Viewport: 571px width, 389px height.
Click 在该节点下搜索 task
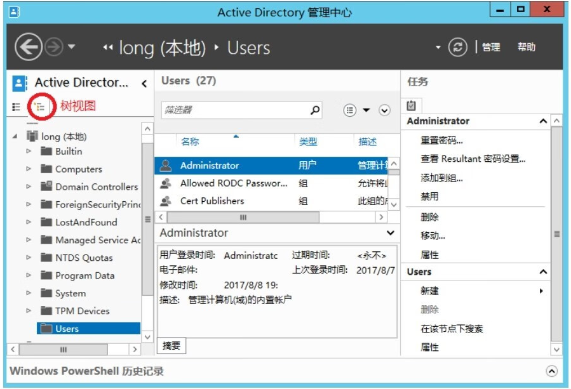tap(452, 329)
